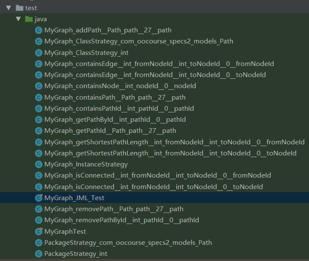Screen dimensions: 309x261
Task: Open MyGraph_getPathId__Path_path__27__path file
Action: 110,131
